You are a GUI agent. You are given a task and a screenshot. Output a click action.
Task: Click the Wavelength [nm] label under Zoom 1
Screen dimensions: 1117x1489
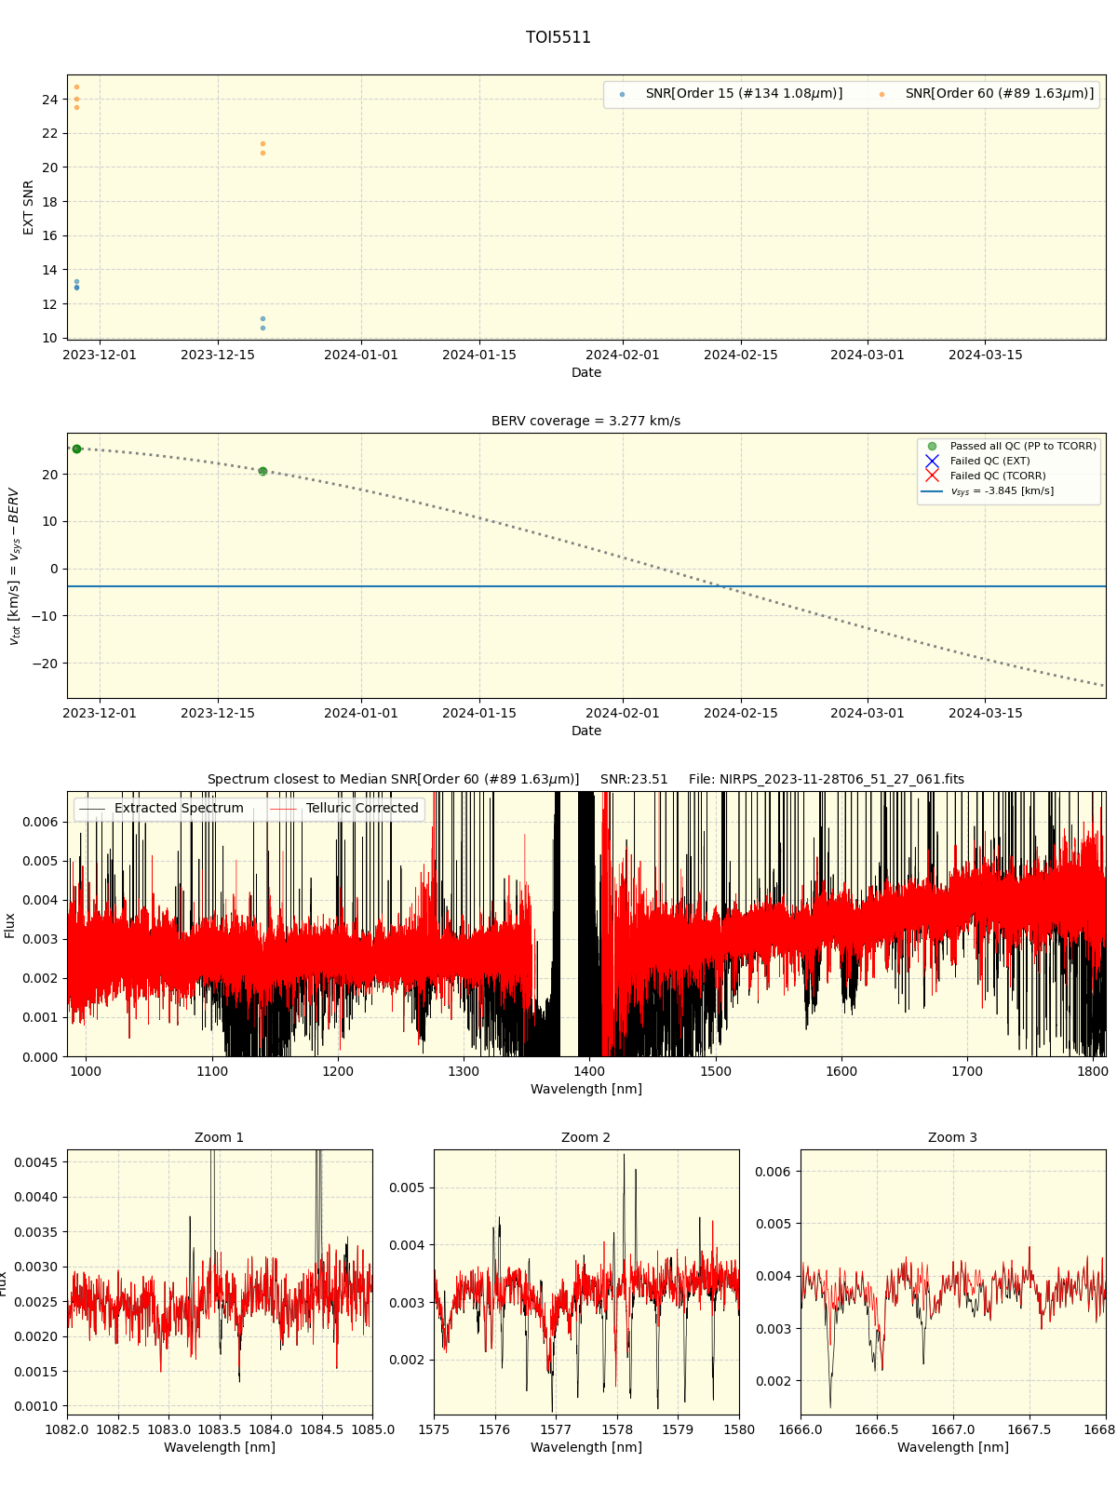220,1447
